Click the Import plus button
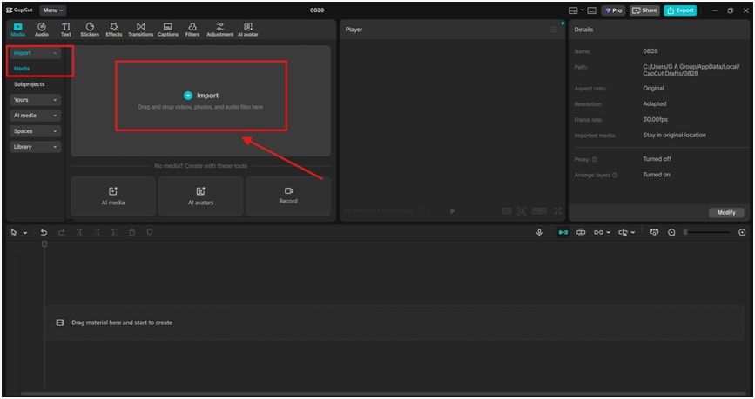Screen dimensions: 755x399 pyautogui.click(x=188, y=96)
